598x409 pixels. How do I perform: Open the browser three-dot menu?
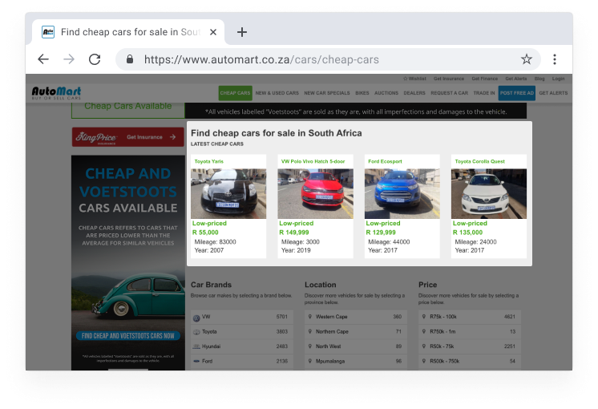tap(555, 59)
